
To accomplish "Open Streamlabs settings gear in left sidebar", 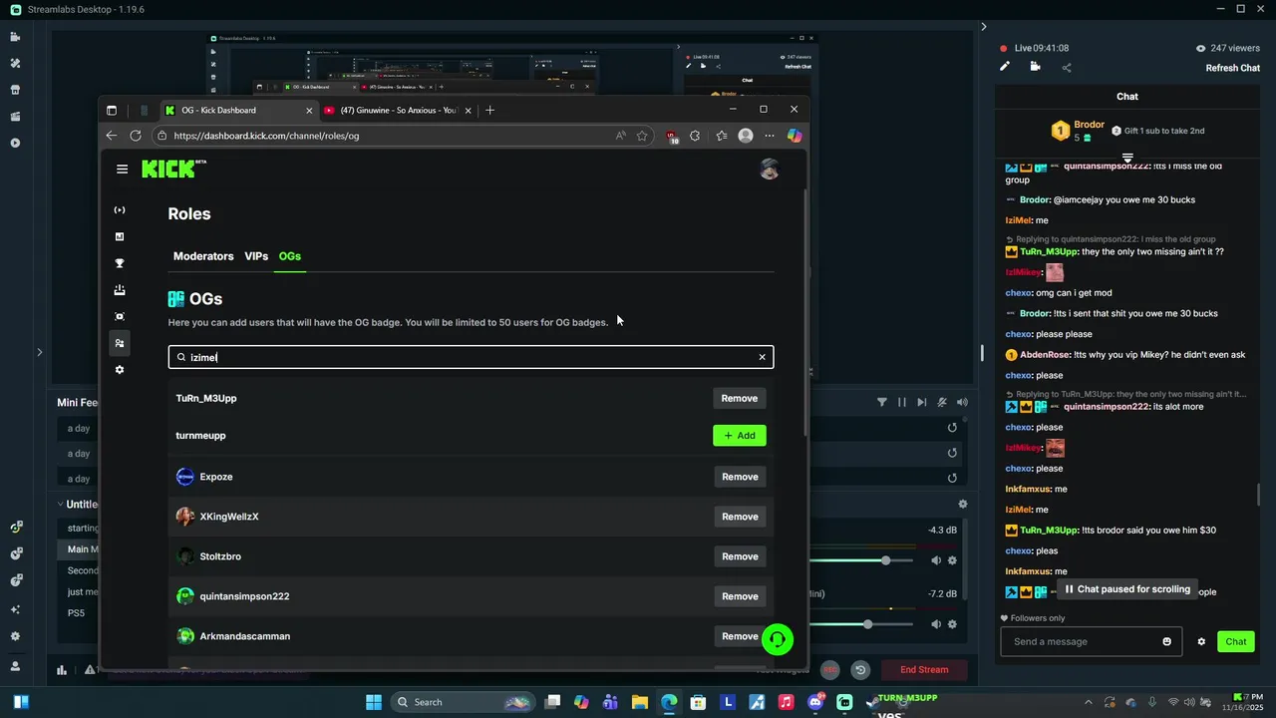I will [x=15, y=636].
